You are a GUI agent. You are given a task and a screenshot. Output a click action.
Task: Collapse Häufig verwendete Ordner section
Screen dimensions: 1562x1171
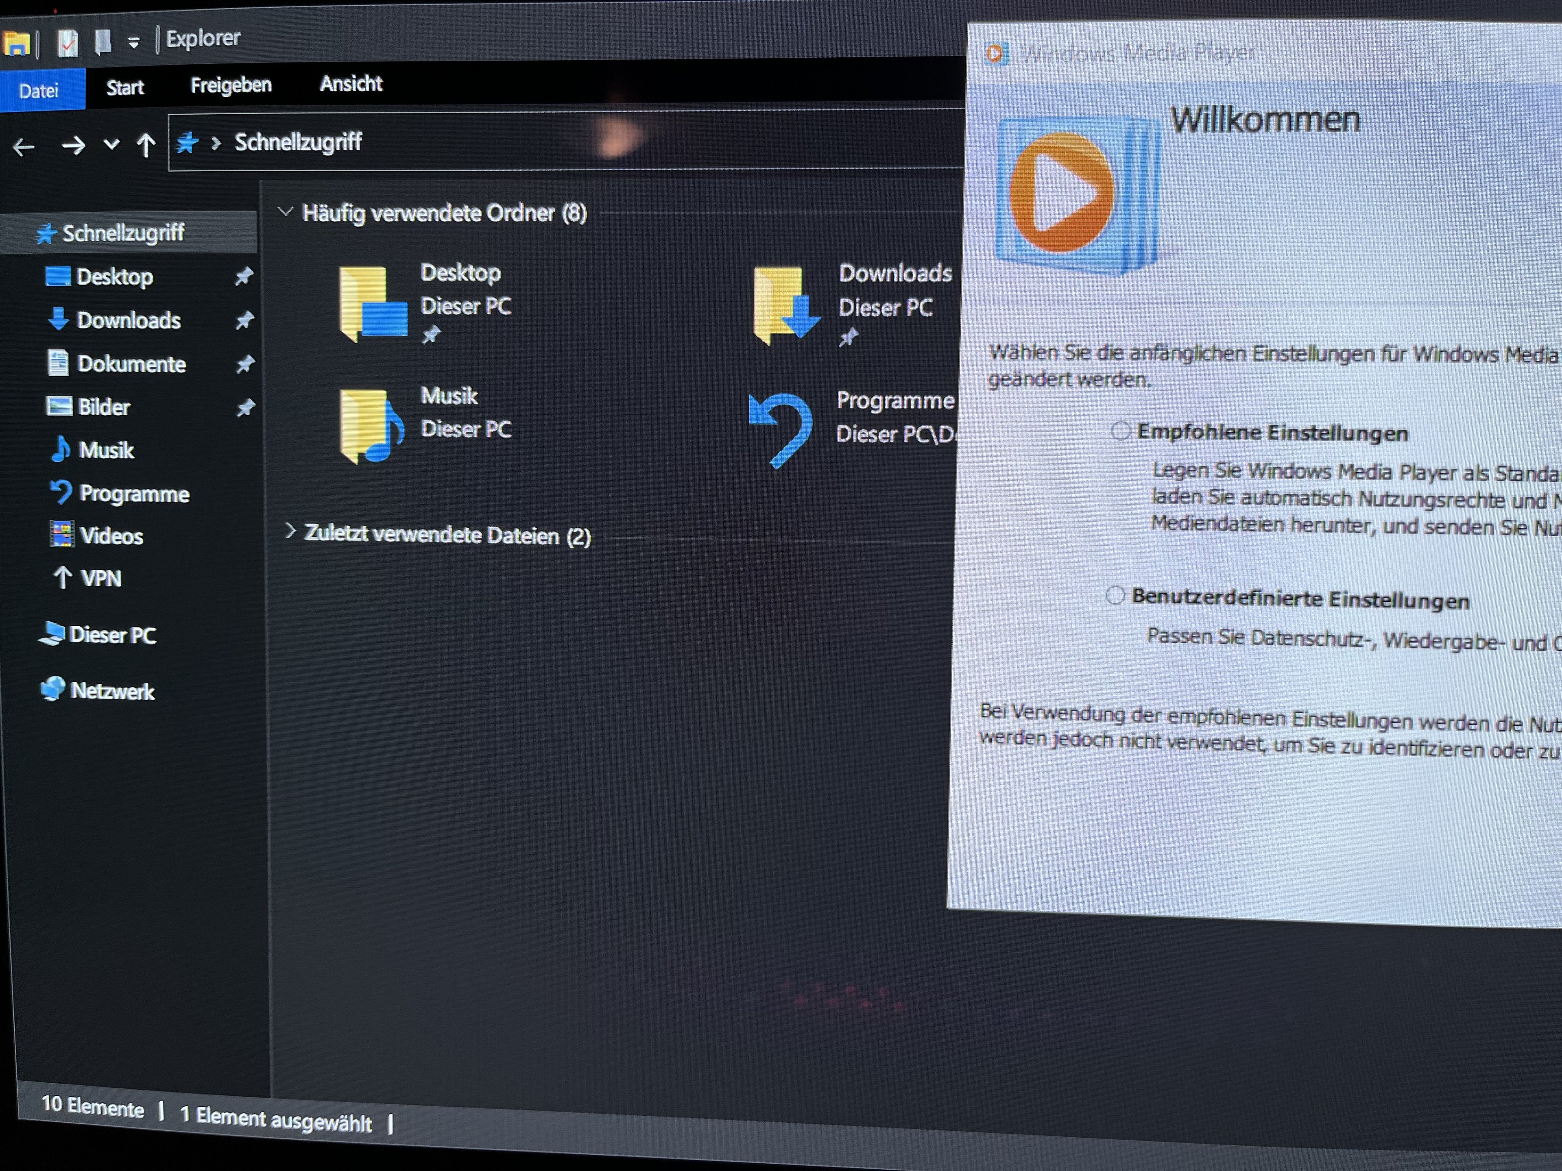[285, 211]
